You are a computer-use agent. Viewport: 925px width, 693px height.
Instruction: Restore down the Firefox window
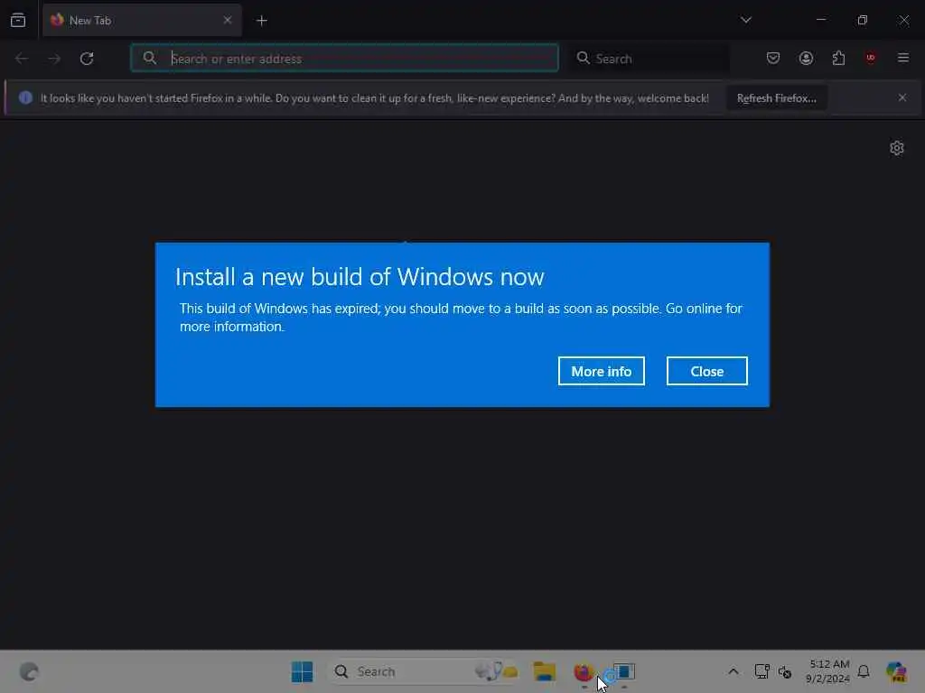pos(863,20)
